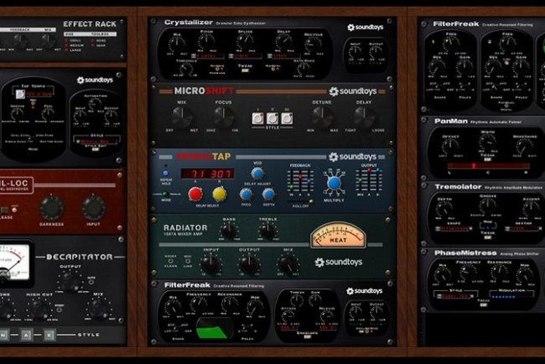Click the PanMan Tweak button
This screenshot has height=364, width=545.
pos(487,159)
